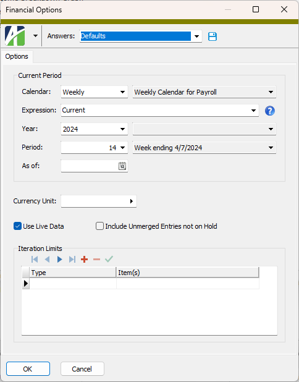Open the As of calendar picker
The width and height of the screenshot is (299, 382).
coord(122,166)
